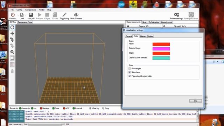Viewport: 224px width, 126px height.
Task: Click the Save as STL disk icon
Action: (128, 26)
